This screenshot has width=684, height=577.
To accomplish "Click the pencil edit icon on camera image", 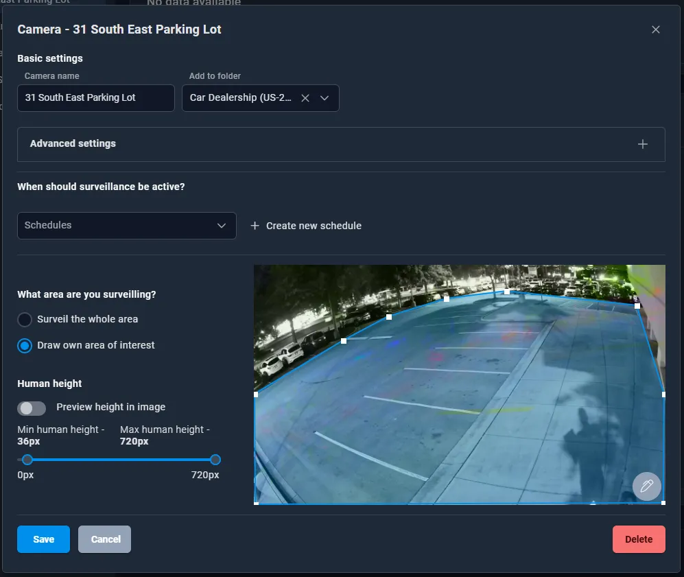I will 646,486.
